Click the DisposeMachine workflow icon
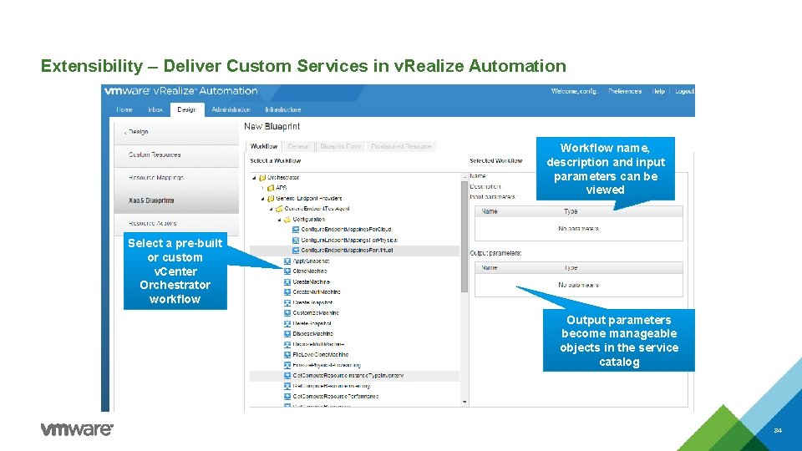 tap(287, 334)
